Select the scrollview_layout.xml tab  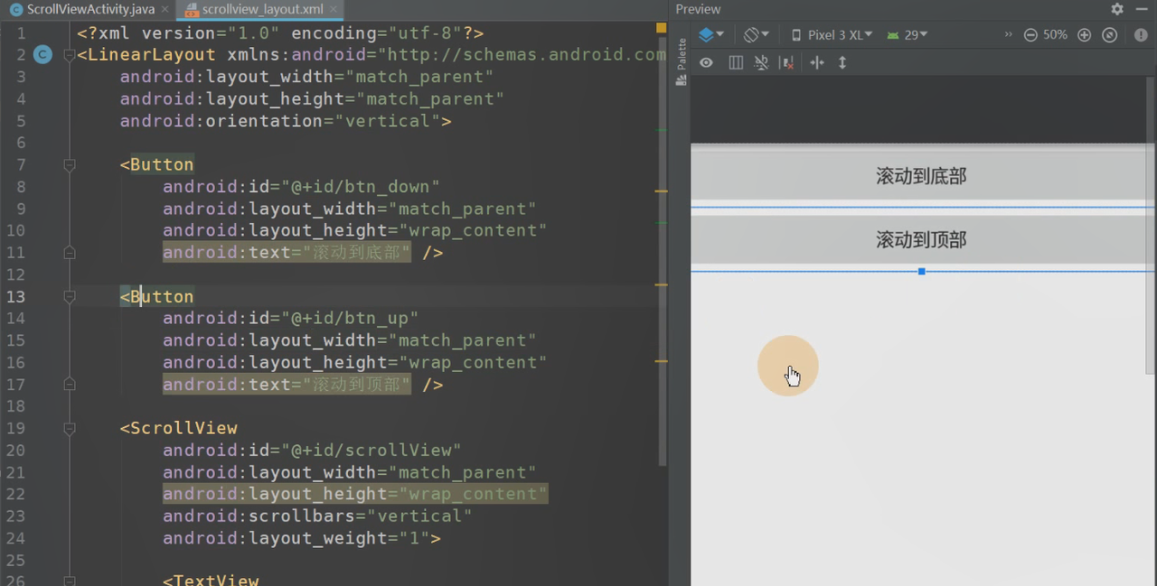click(x=263, y=9)
